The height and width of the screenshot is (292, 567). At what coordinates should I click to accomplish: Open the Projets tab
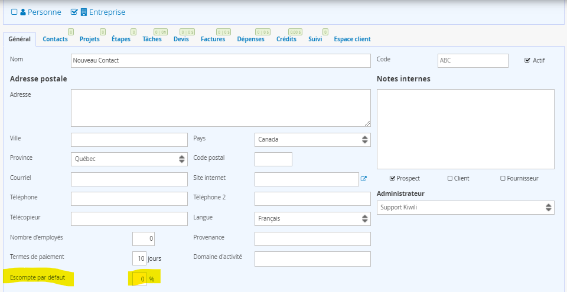(x=89, y=40)
